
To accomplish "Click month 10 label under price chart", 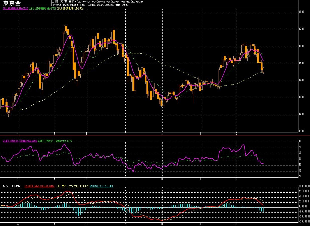I will pos(236,134).
